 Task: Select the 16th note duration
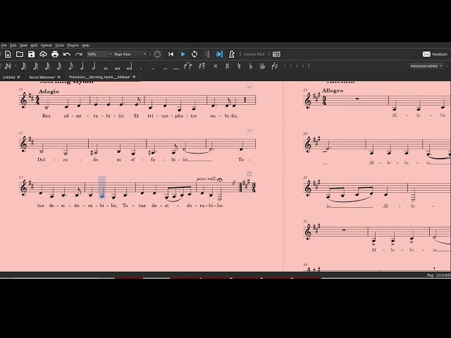59,66
